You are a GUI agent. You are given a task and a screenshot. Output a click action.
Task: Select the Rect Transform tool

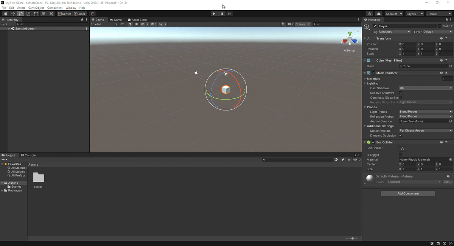pyautogui.click(x=36, y=14)
